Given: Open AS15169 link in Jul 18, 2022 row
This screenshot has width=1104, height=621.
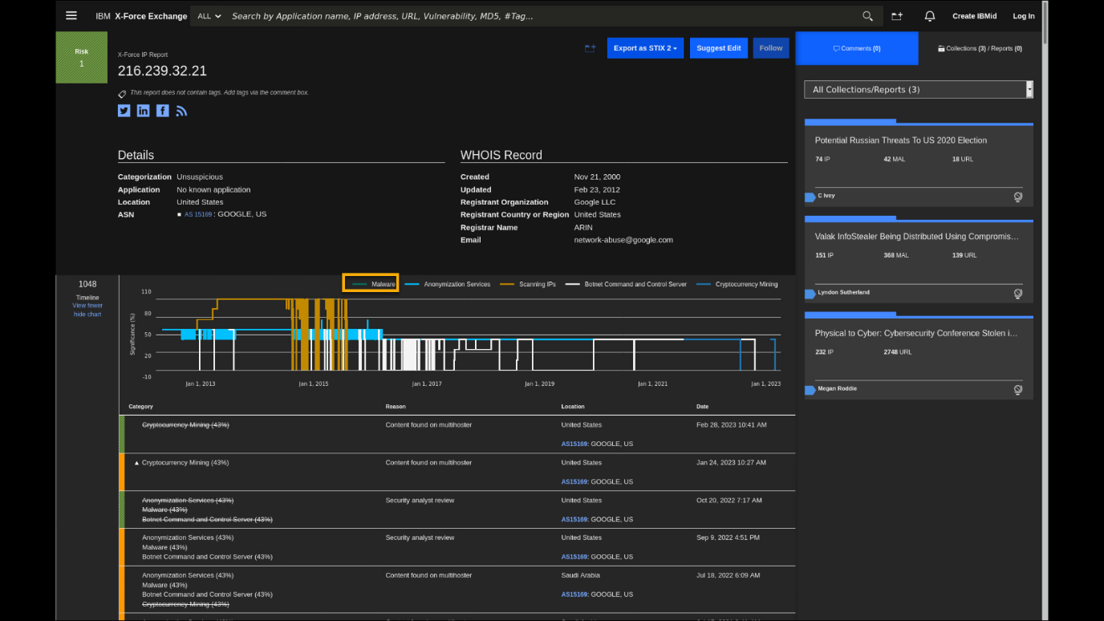Looking at the screenshot, I should tap(574, 595).
